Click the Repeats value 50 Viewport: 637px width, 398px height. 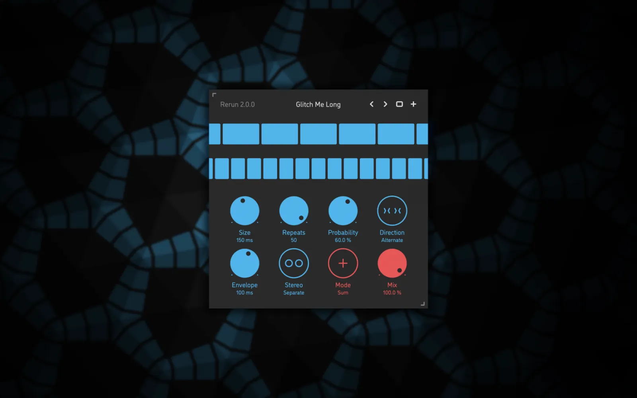[x=294, y=240]
